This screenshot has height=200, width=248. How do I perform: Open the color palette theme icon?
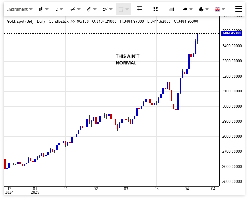pyautogui.click(x=201, y=9)
